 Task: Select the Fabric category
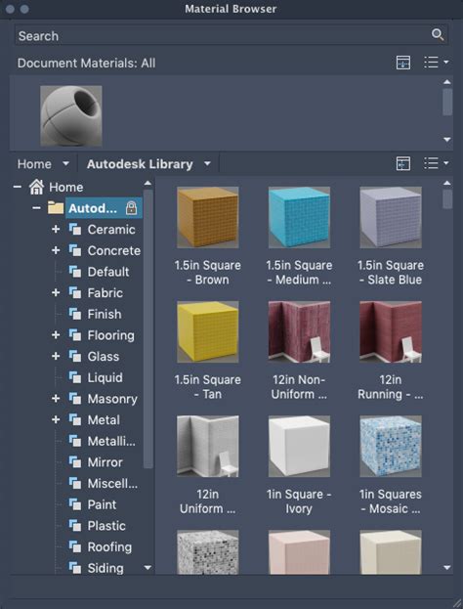click(105, 293)
